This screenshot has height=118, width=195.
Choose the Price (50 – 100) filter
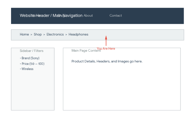click(x=32, y=64)
